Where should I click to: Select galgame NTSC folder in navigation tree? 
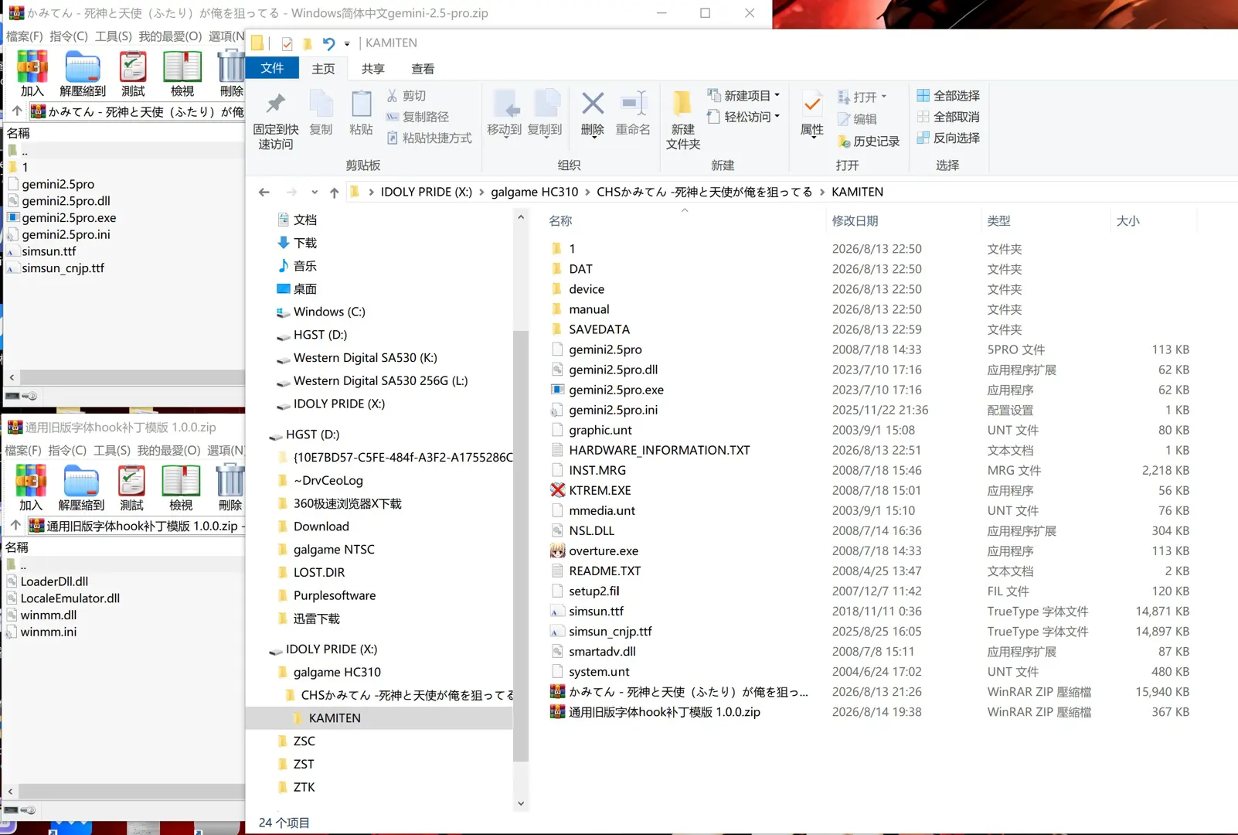click(x=334, y=550)
